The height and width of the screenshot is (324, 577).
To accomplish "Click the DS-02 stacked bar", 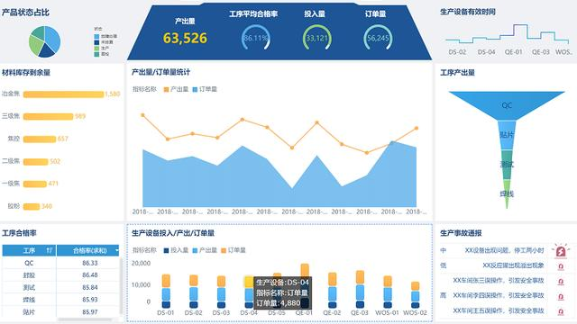I will [194, 292].
